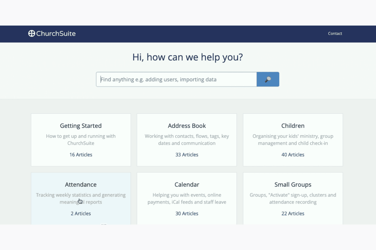376x250 pixels.
Task: Open the Children category card
Action: 293,140
